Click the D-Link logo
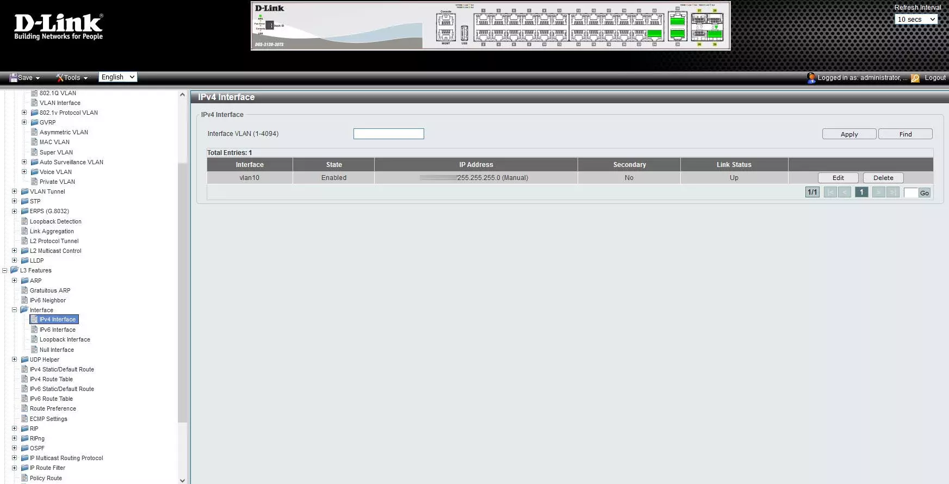This screenshot has width=949, height=484. pyautogui.click(x=58, y=27)
